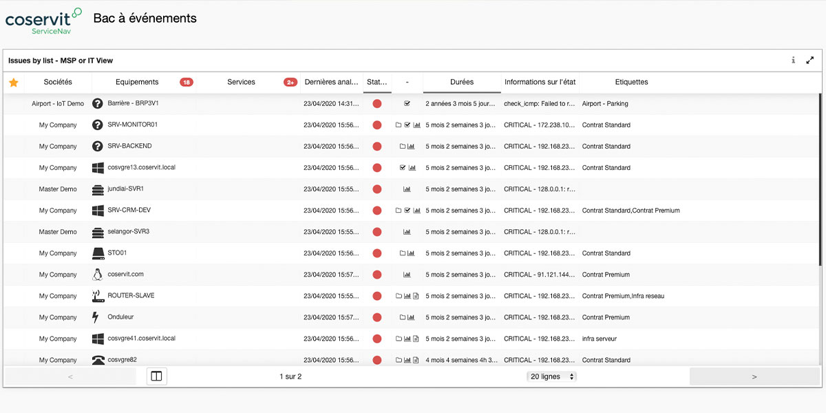Viewport: 826px width, 413px height.
Task: Click the vertical scrollbar of the issues table
Action: click(820, 179)
